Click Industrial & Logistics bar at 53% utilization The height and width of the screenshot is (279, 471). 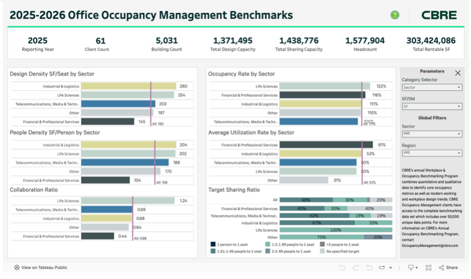tap(321, 154)
